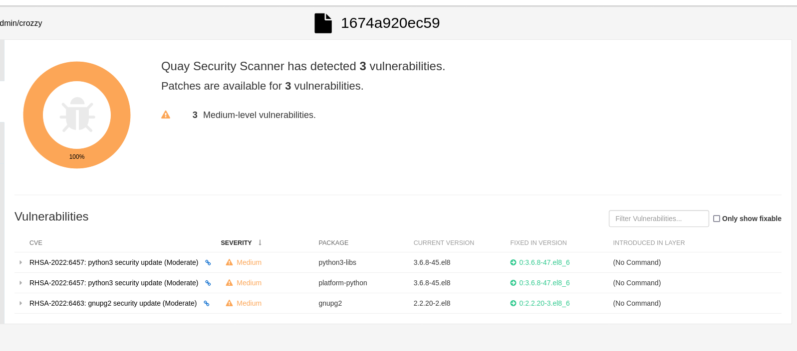
Task: Expand the python3-libs vulnerability row
Action: [20, 262]
